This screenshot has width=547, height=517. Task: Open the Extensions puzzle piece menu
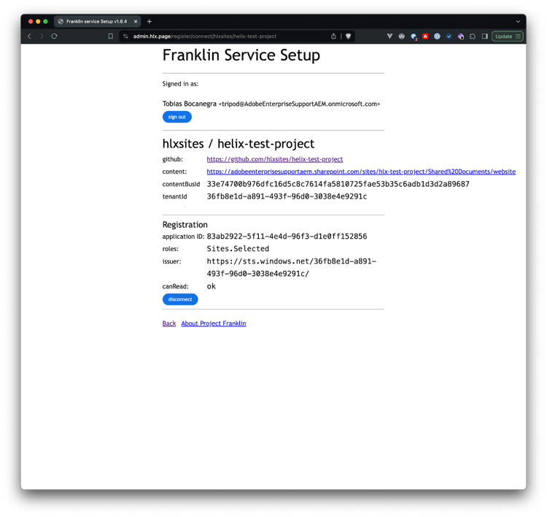(x=473, y=36)
